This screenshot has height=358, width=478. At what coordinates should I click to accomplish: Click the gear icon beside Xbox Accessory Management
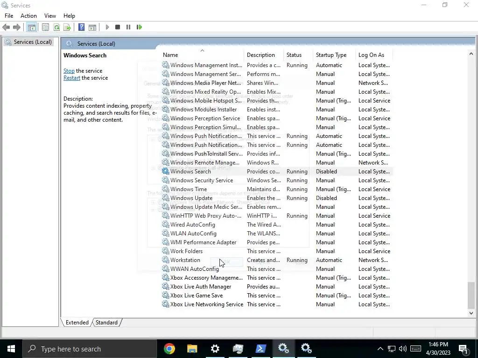[x=165, y=277]
